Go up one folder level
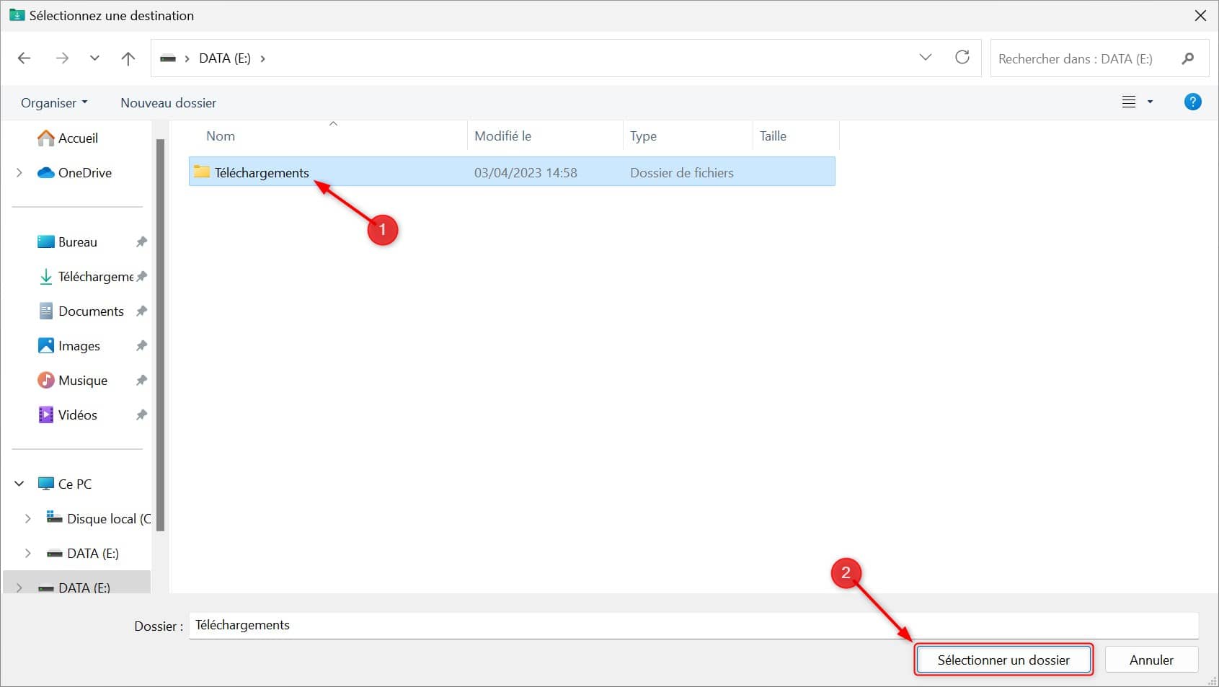Image resolution: width=1219 pixels, height=687 pixels. [x=128, y=58]
